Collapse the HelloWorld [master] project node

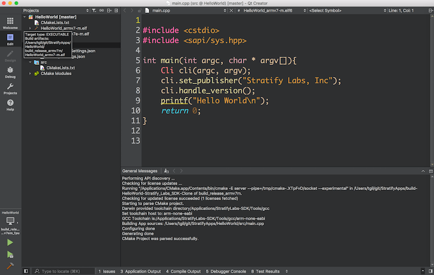[x=24, y=17]
